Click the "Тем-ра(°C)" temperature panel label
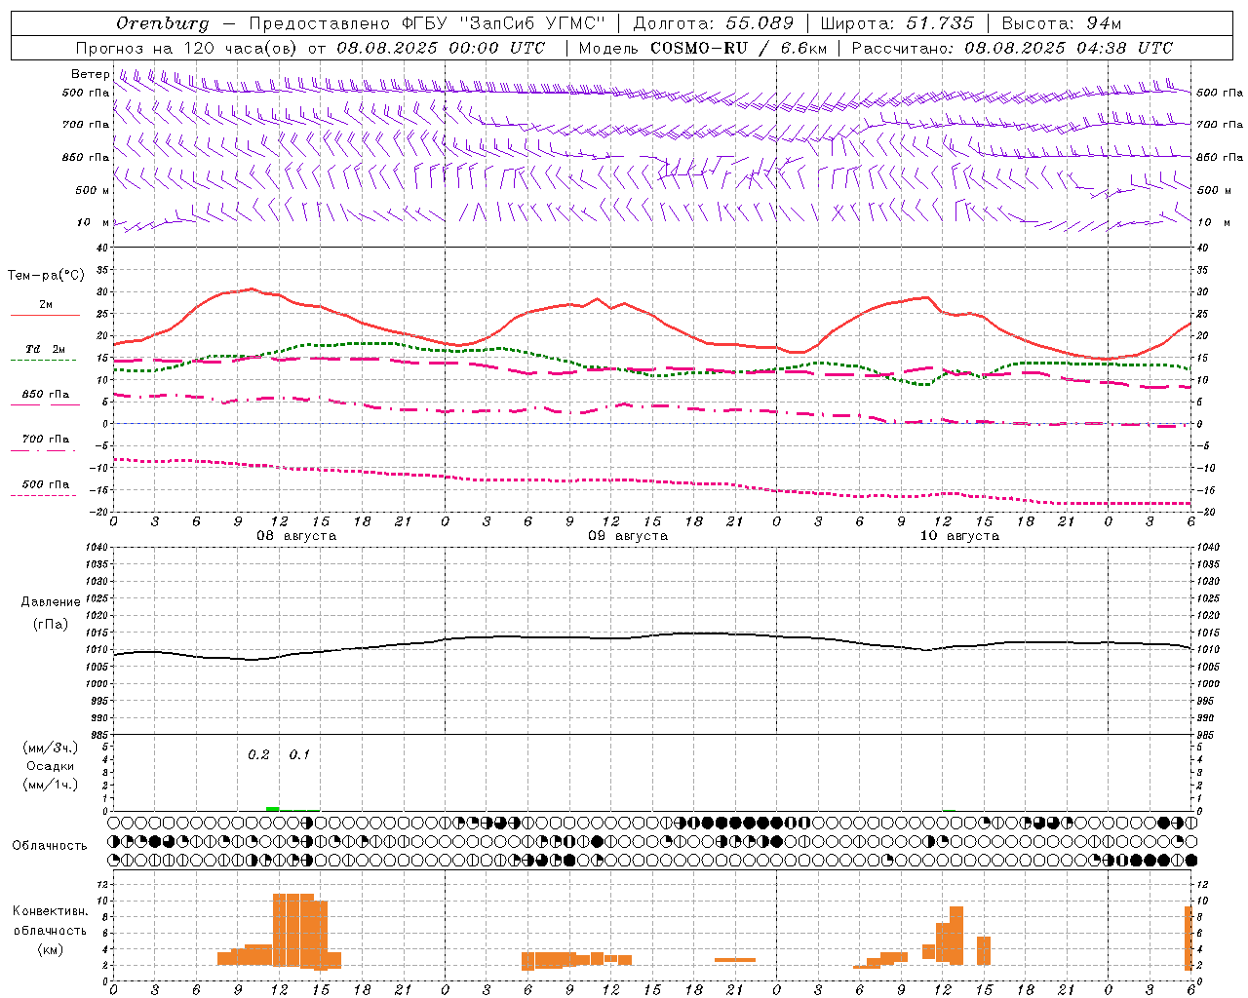Viewport: 1248px width, 998px height. pyautogui.click(x=46, y=276)
